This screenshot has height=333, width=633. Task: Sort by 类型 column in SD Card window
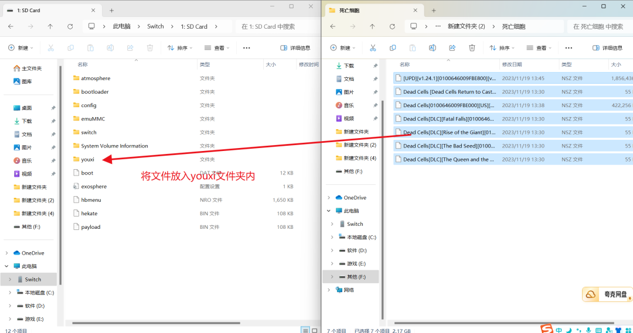tap(205, 64)
